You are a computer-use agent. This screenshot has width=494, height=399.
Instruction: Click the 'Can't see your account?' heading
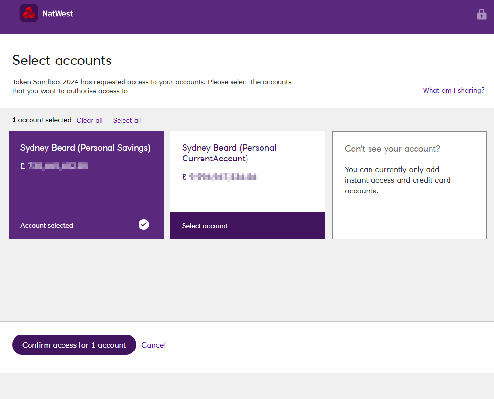[x=392, y=149]
